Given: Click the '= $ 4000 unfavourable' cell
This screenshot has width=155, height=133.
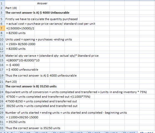Looking at the screenshot, I should pos(22,69).
